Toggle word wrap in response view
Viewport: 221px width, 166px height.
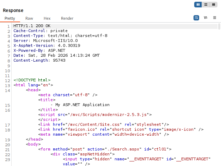(196, 18)
